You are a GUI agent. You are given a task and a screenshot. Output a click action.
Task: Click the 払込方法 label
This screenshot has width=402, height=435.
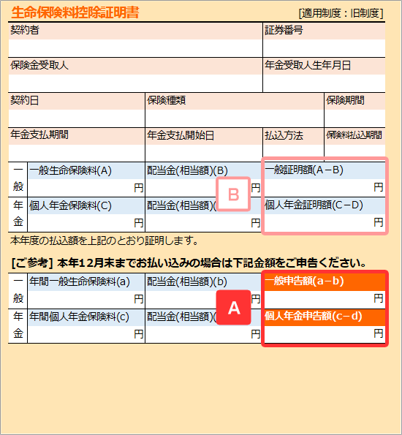pos(284,135)
